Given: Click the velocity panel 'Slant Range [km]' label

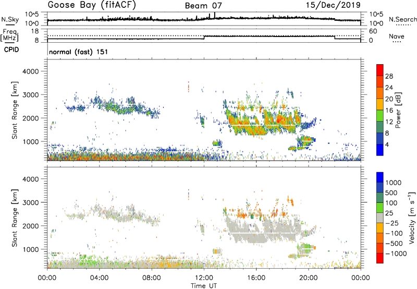Looking at the screenshot, I should point(15,218).
